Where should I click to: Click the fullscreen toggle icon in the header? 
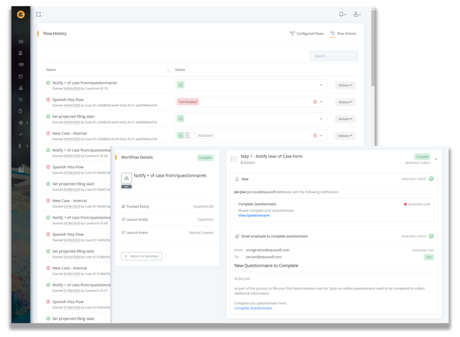pos(39,14)
